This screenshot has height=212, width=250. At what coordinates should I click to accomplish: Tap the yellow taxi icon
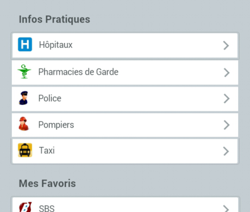point(25,150)
